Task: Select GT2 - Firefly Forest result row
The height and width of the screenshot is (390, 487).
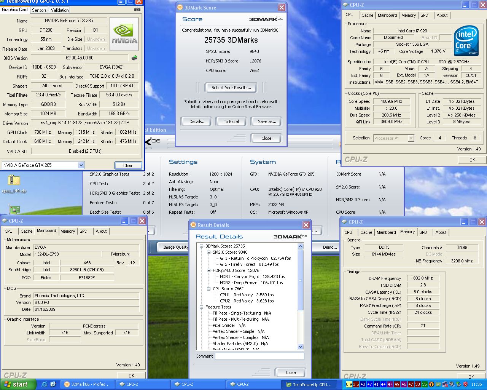Action: coord(249,264)
